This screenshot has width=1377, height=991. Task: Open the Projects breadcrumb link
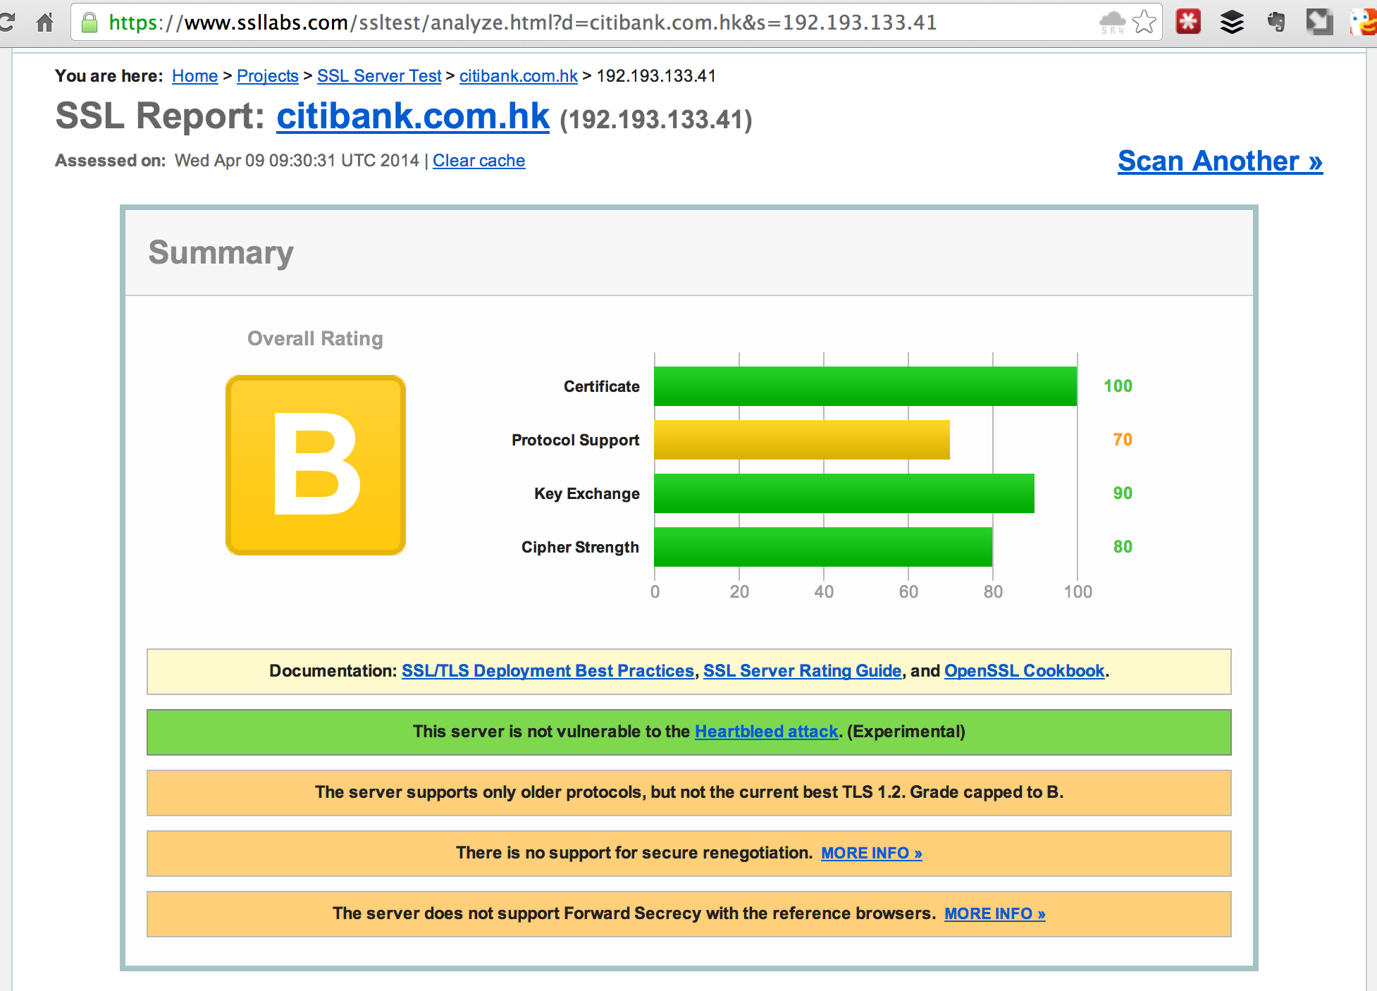(x=267, y=76)
